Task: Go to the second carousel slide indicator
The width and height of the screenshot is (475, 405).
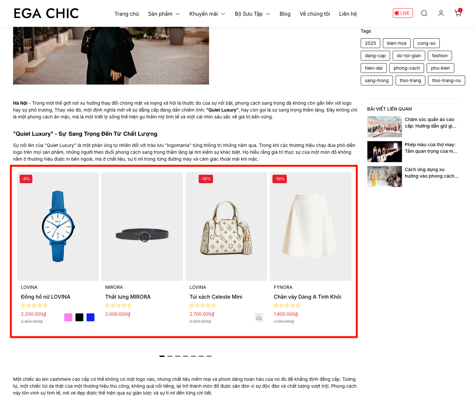Action: click(x=170, y=356)
